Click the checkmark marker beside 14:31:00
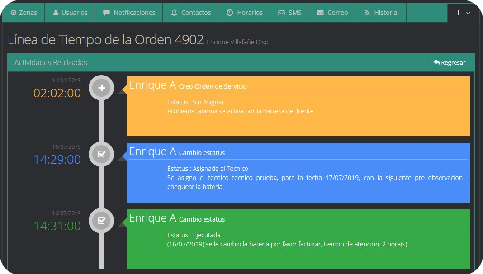Viewport: 483px width, 274px height. [x=101, y=221]
